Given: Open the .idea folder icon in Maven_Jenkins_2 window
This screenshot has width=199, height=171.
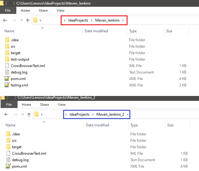Looking at the screenshot, I should (x=8, y=134).
